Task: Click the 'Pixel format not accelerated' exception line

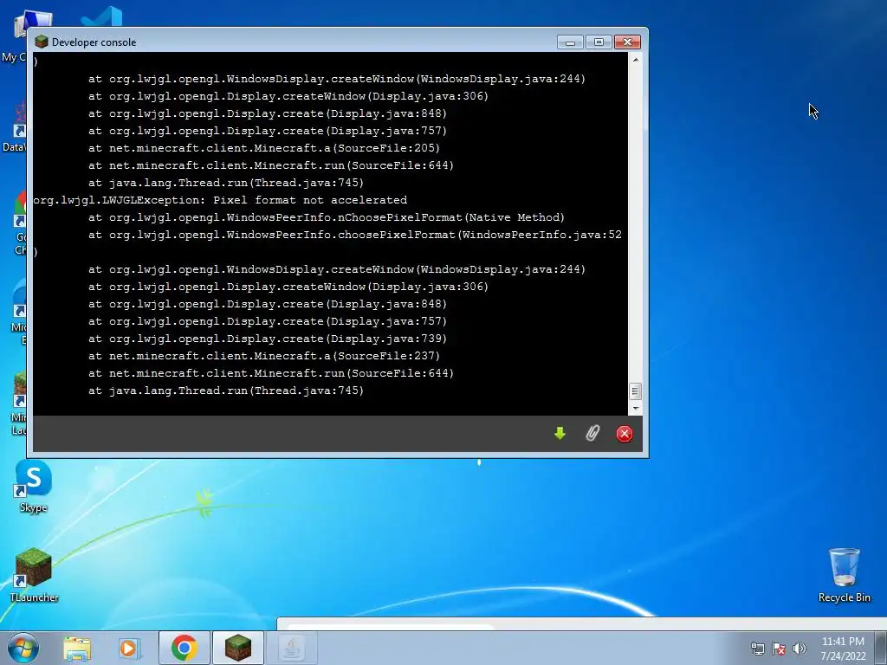Action: tap(220, 200)
